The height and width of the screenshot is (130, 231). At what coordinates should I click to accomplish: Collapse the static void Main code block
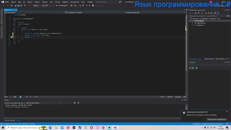pyautogui.click(x=14, y=30)
